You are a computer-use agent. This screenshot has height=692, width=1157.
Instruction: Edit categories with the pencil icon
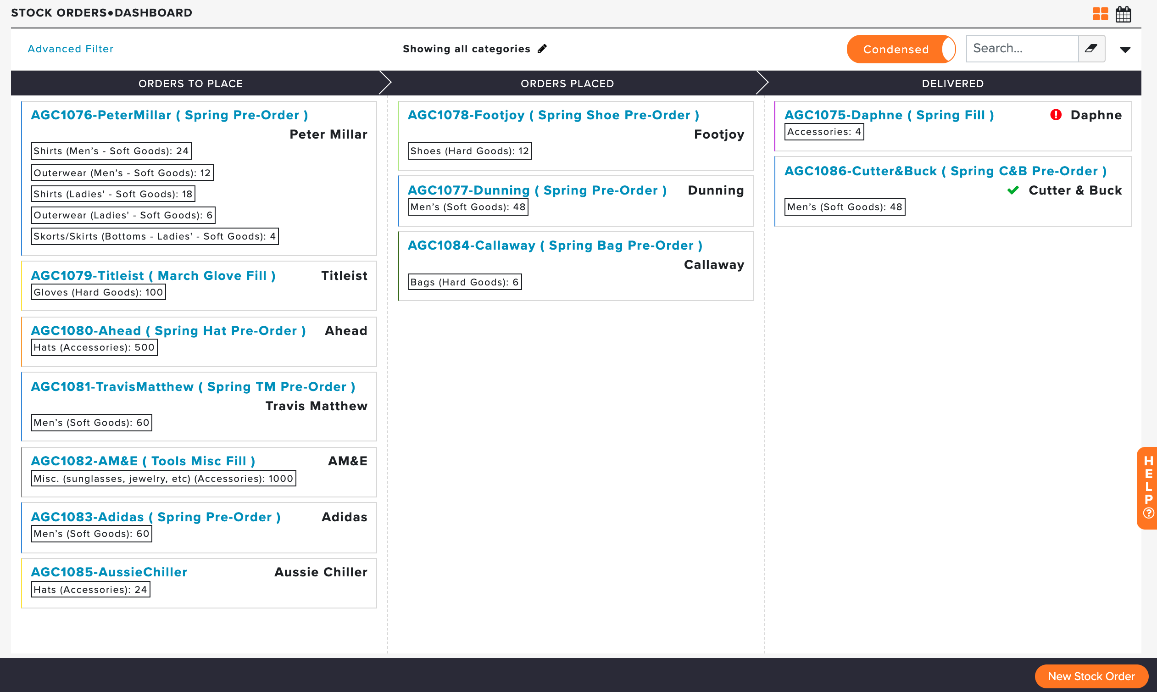tap(542, 49)
